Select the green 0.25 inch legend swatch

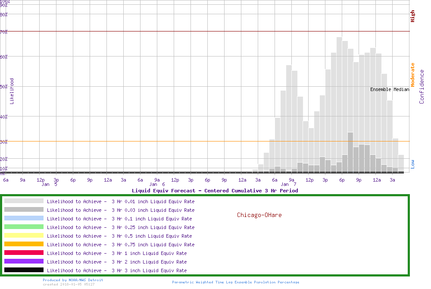click(24, 227)
